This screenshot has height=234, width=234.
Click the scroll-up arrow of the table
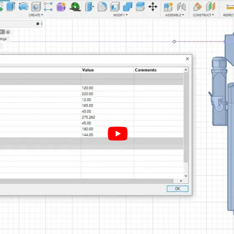(186, 70)
